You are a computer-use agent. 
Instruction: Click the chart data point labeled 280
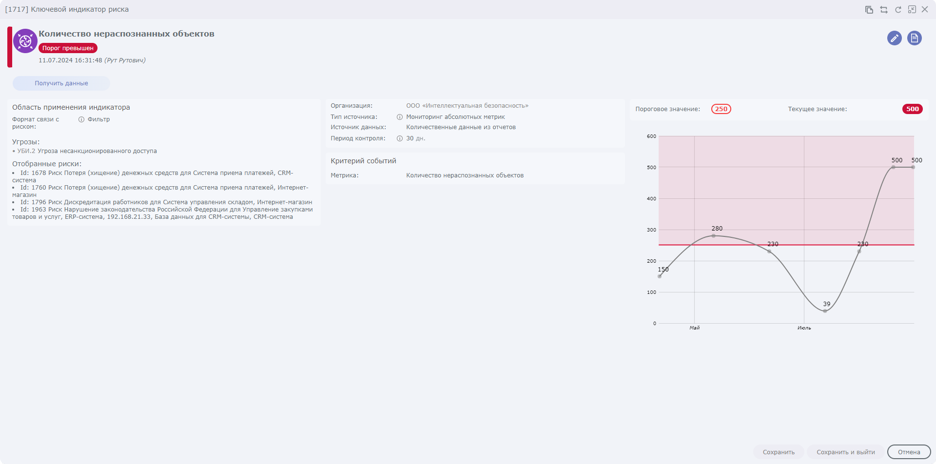tap(714, 236)
